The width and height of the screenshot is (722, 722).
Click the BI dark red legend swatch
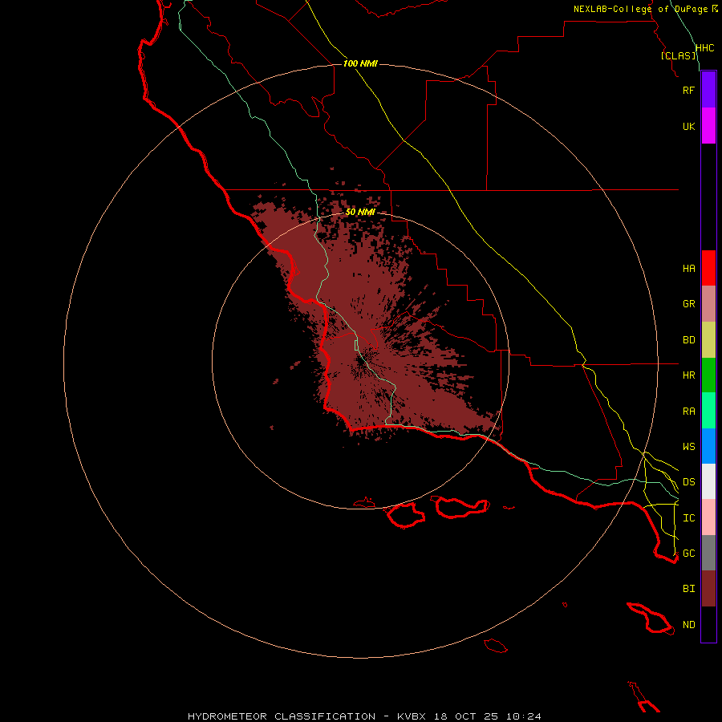[708, 589]
